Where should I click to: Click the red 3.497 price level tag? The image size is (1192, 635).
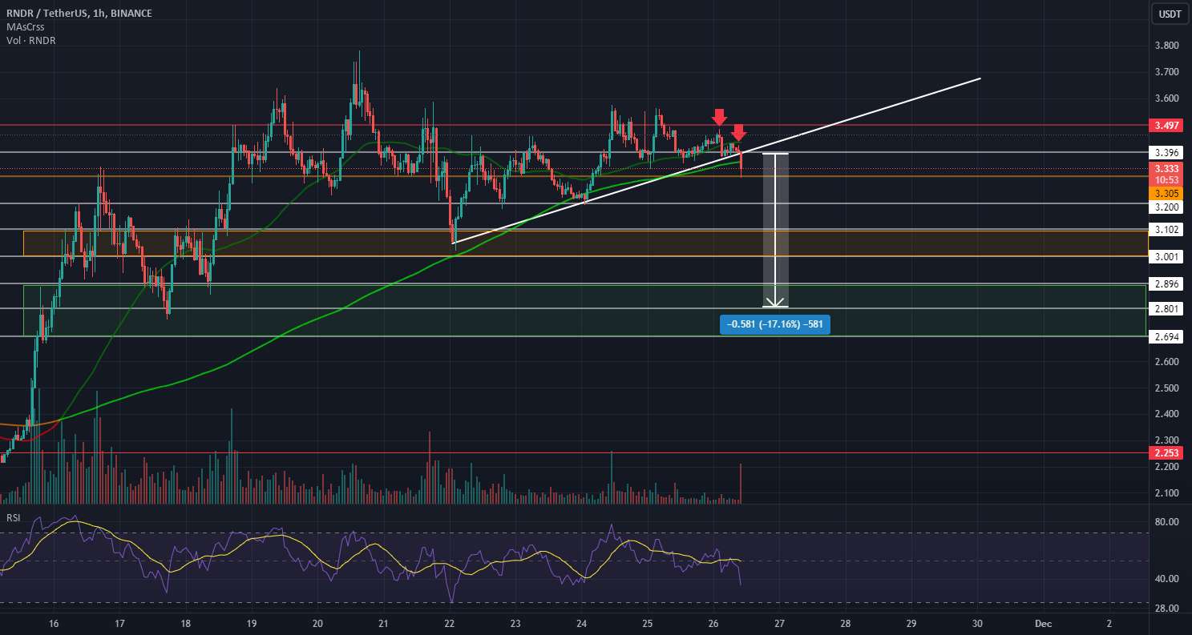click(x=1167, y=126)
